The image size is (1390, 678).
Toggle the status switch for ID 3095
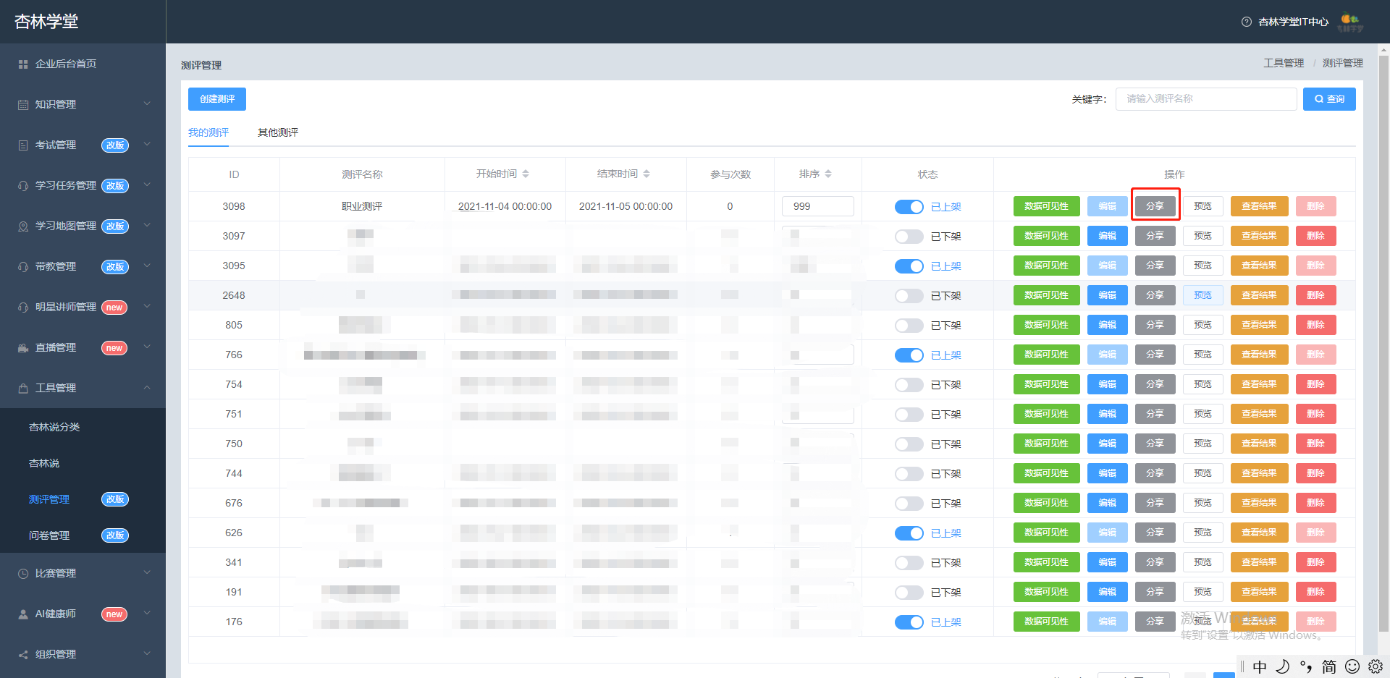pyautogui.click(x=909, y=266)
